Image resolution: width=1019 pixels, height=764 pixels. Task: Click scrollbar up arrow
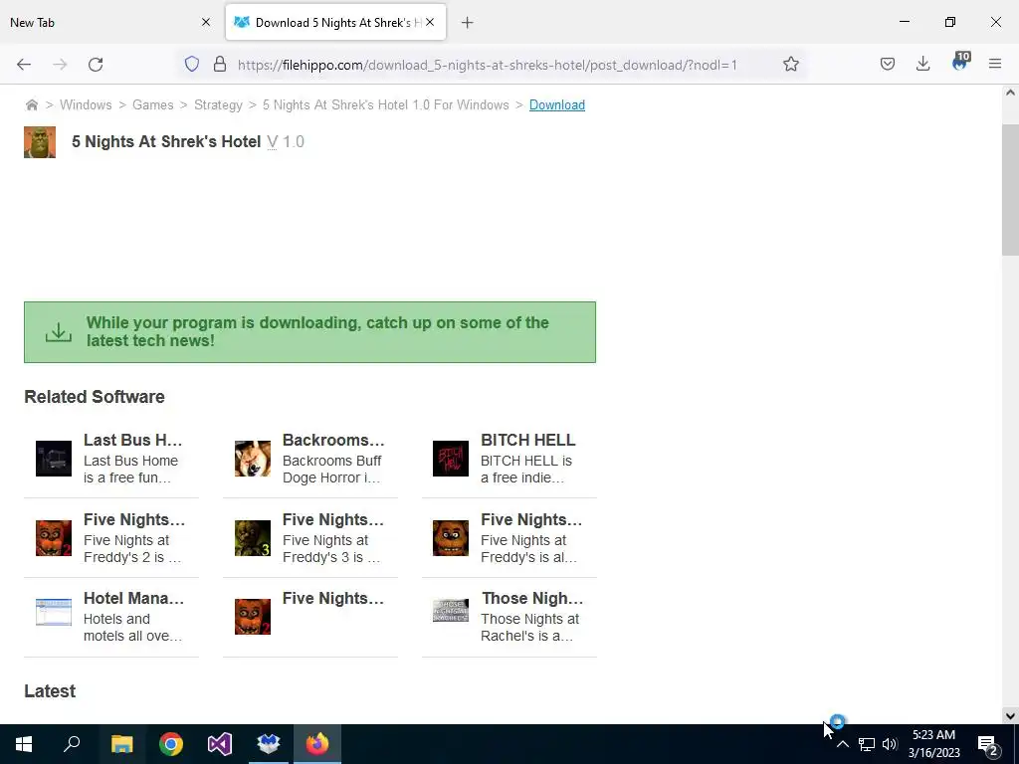click(x=1010, y=93)
